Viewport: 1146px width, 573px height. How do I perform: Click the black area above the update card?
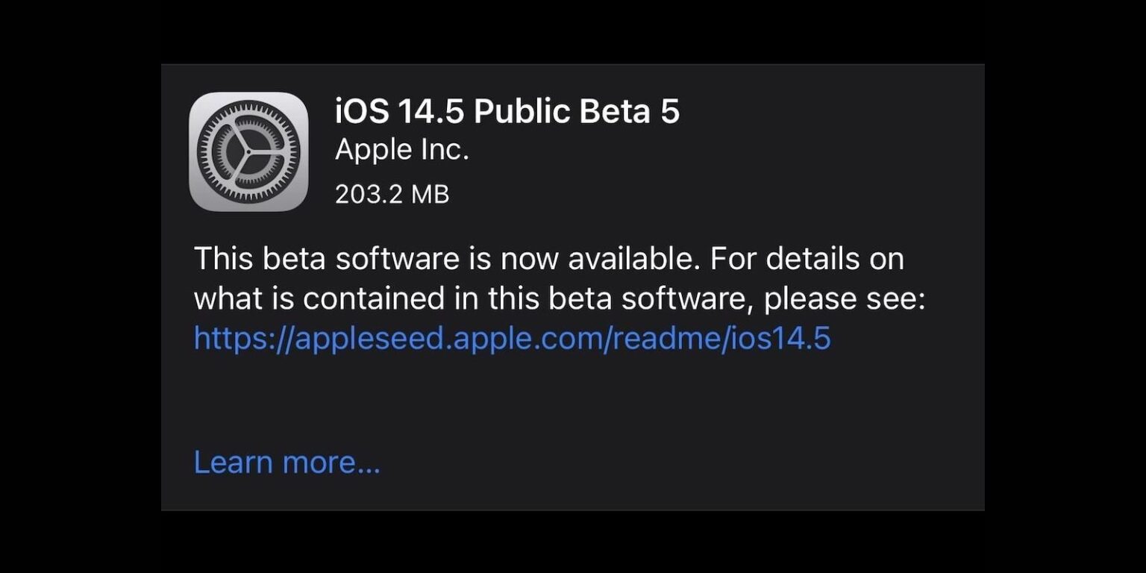click(x=573, y=31)
